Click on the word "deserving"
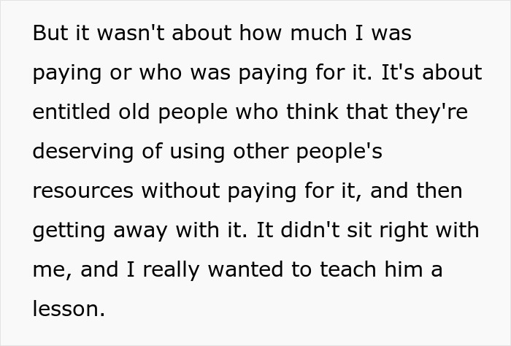 click(x=83, y=151)
